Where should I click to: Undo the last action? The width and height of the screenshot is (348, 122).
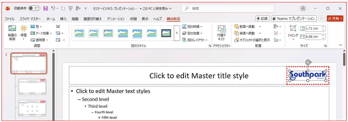pos(53,8)
